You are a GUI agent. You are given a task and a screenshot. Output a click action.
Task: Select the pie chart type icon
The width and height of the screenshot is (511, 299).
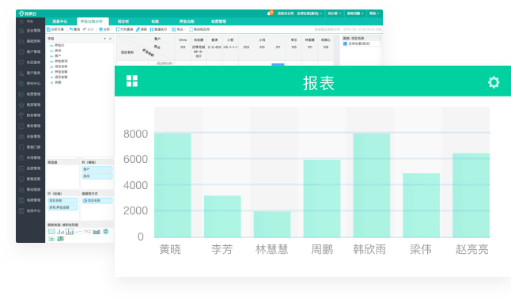[x=105, y=232]
